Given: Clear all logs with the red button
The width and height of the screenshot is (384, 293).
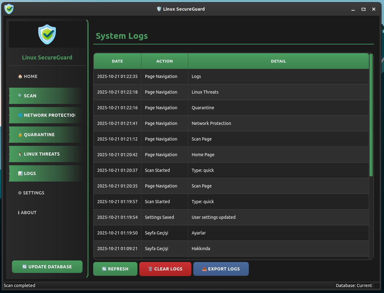Looking at the screenshot, I should (x=165, y=269).
